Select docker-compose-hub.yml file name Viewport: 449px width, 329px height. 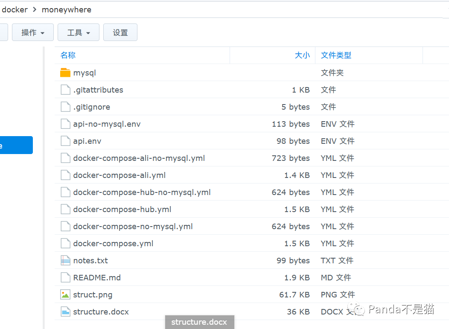[x=122, y=210]
